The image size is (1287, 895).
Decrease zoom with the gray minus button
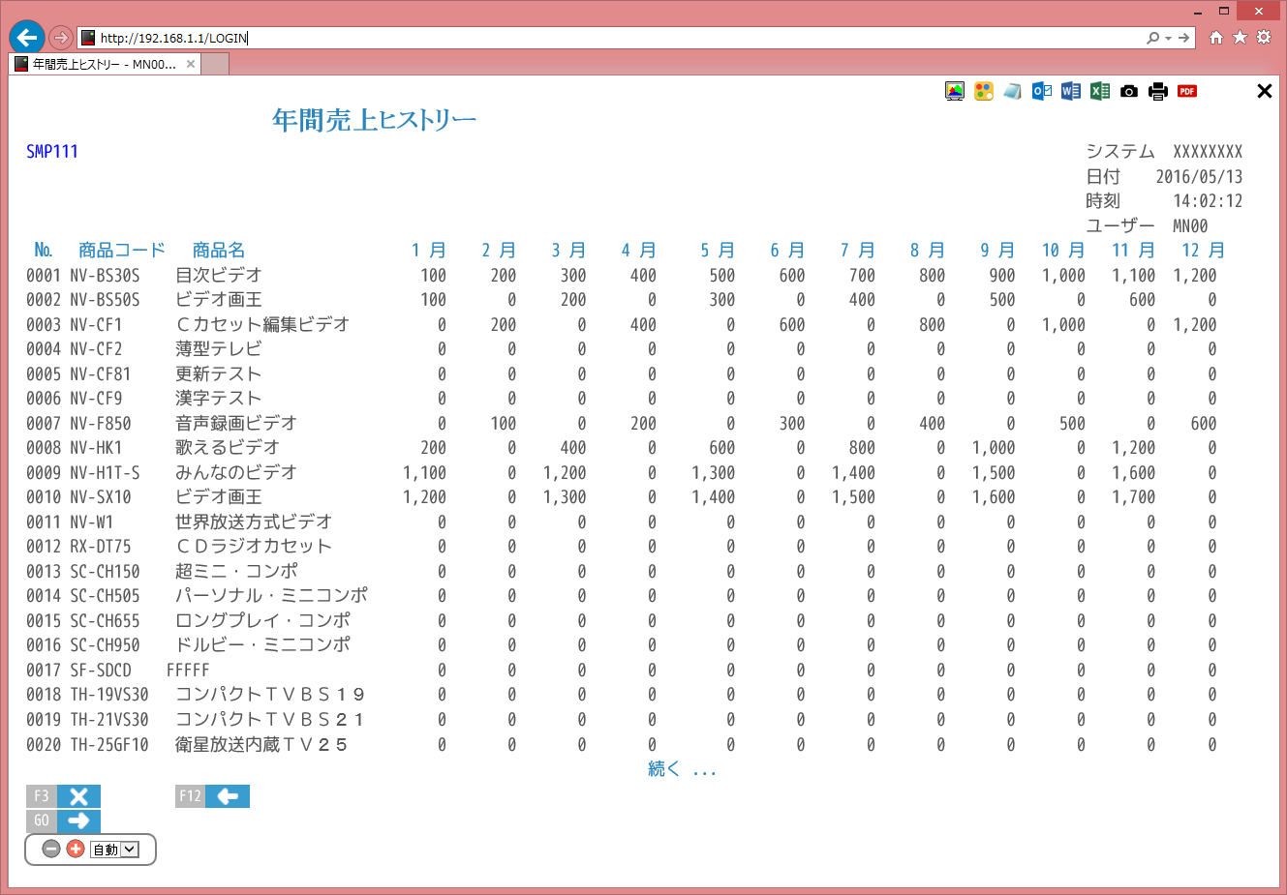pyautogui.click(x=51, y=849)
